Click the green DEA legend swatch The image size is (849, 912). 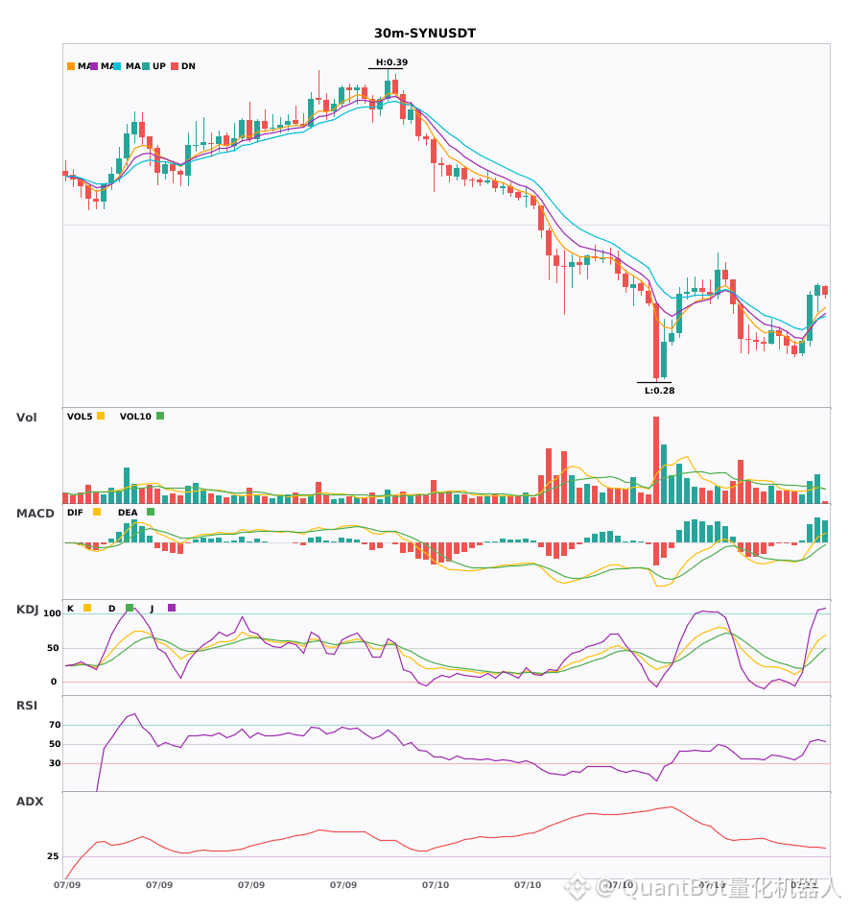pos(151,512)
